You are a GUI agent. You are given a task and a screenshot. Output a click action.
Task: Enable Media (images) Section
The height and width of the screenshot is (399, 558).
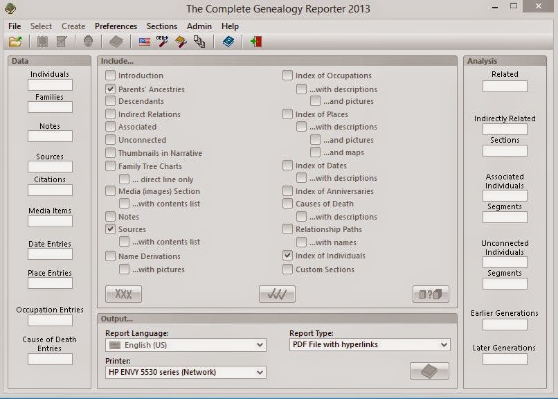tap(110, 190)
